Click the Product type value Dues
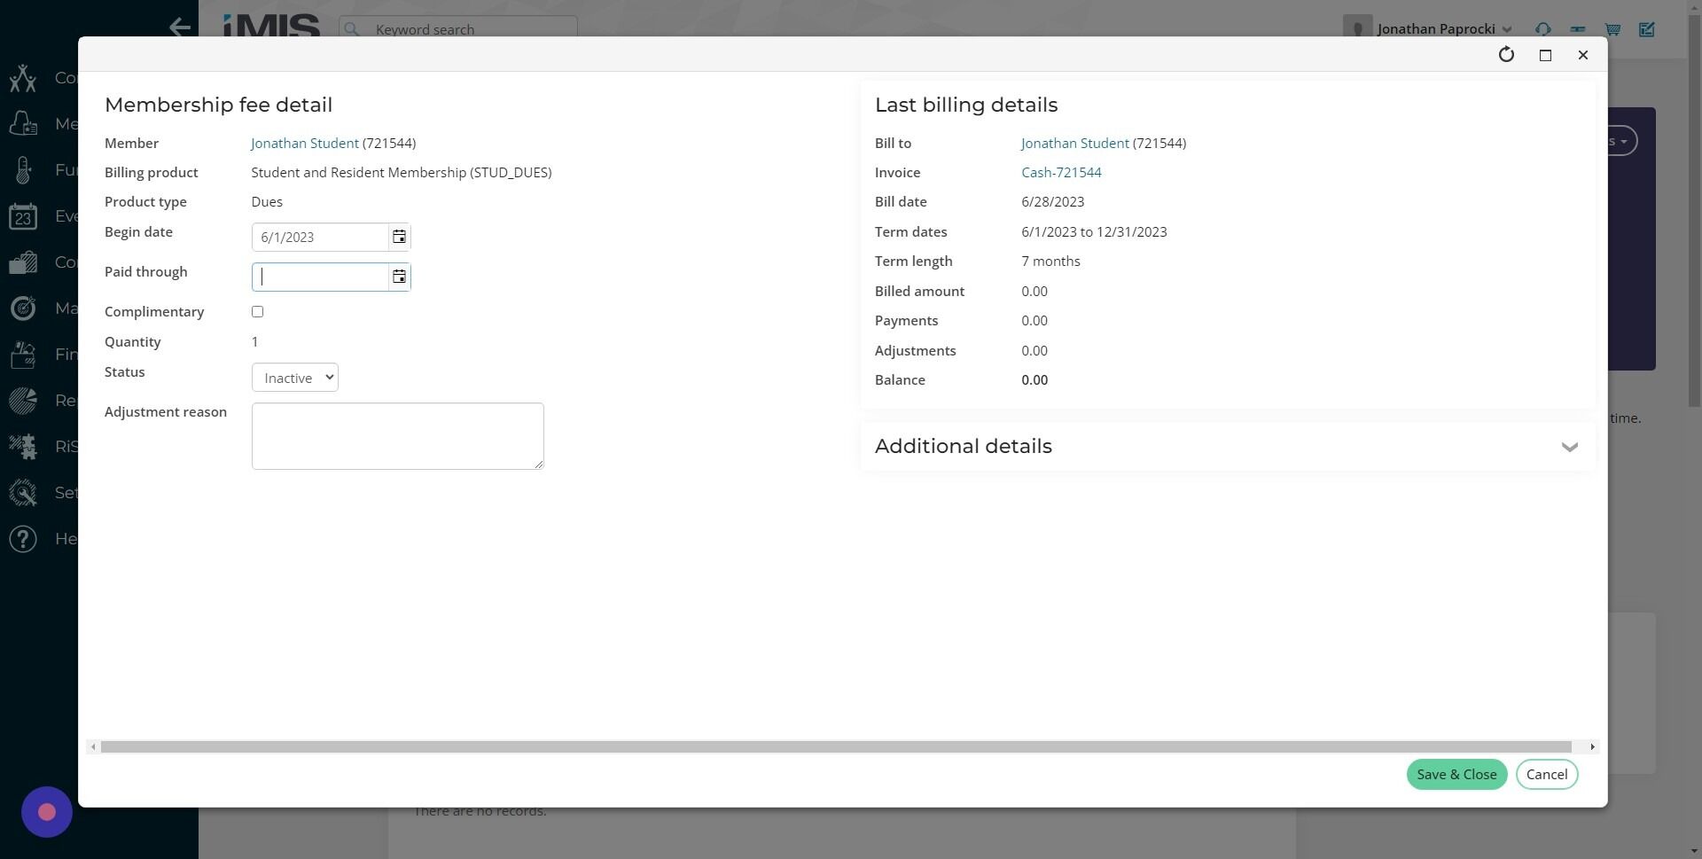Screen dimensions: 1702x859 pyautogui.click(x=267, y=202)
